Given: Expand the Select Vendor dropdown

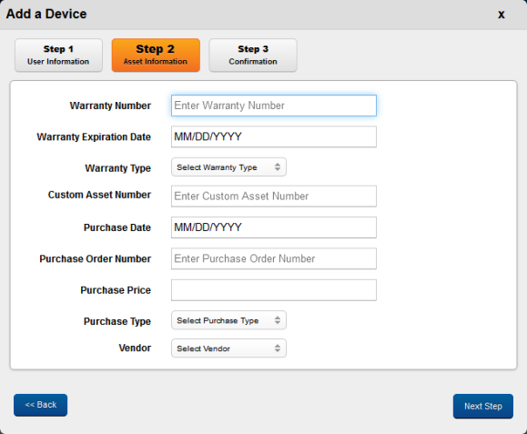Looking at the screenshot, I should 228,348.
